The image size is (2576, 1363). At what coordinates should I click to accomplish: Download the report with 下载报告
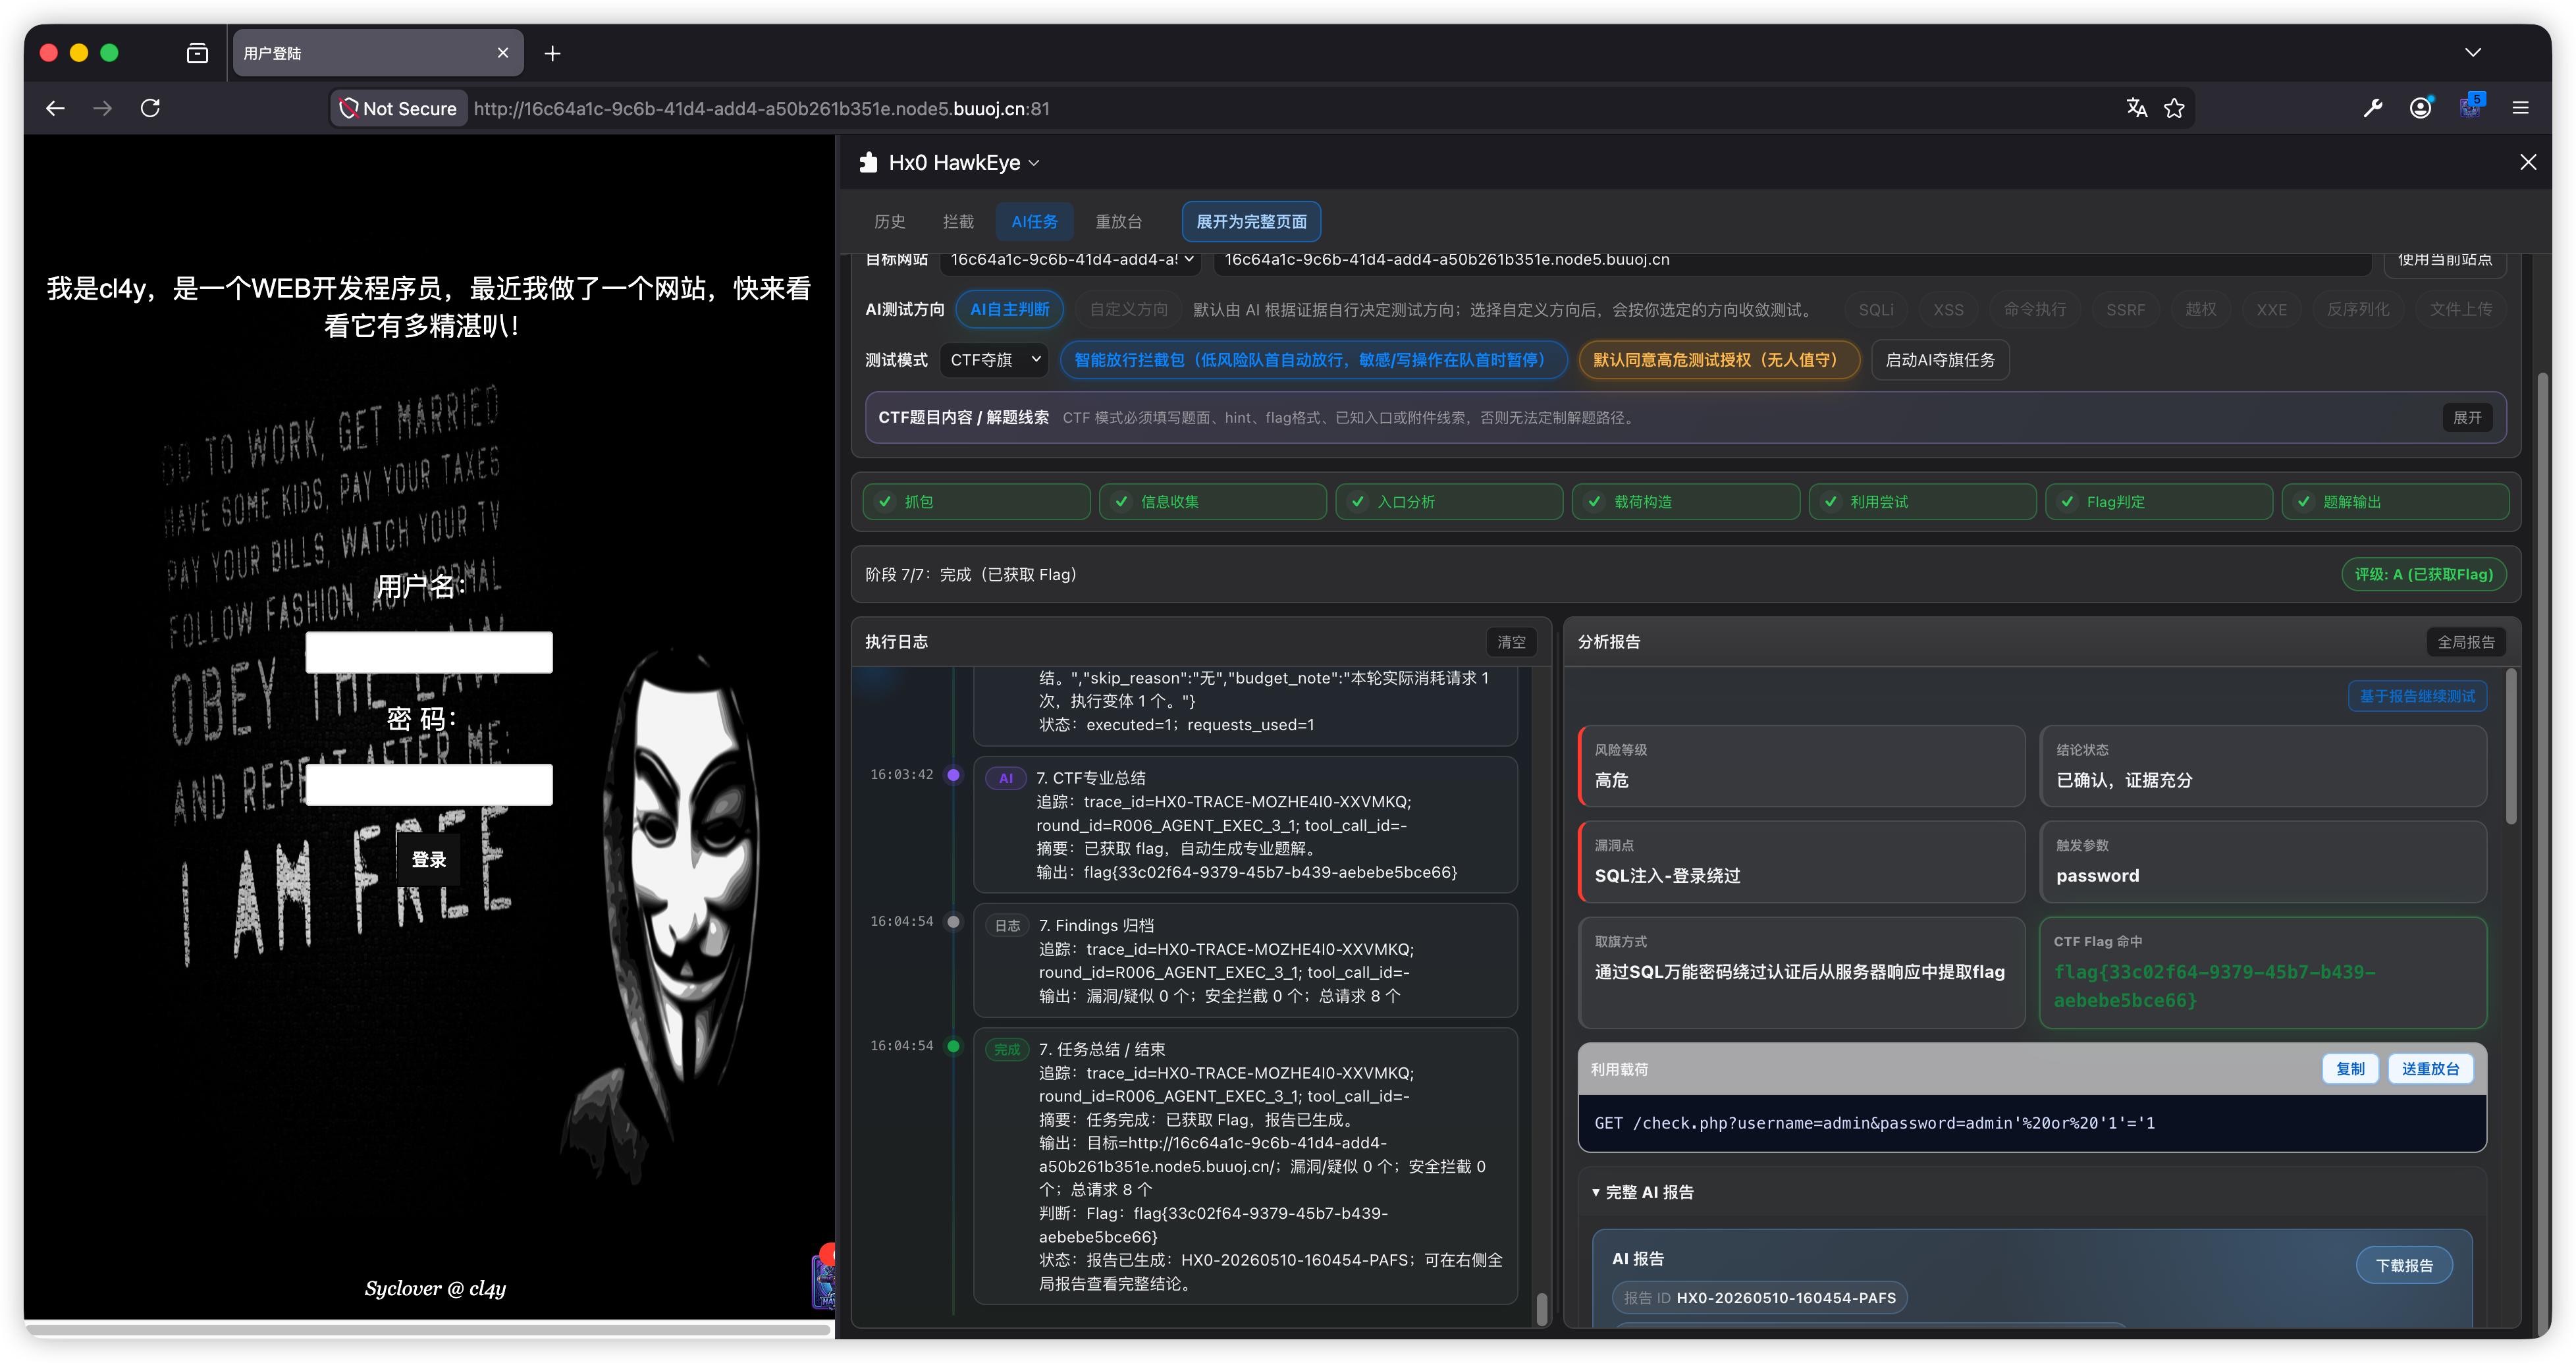[x=2404, y=1266]
